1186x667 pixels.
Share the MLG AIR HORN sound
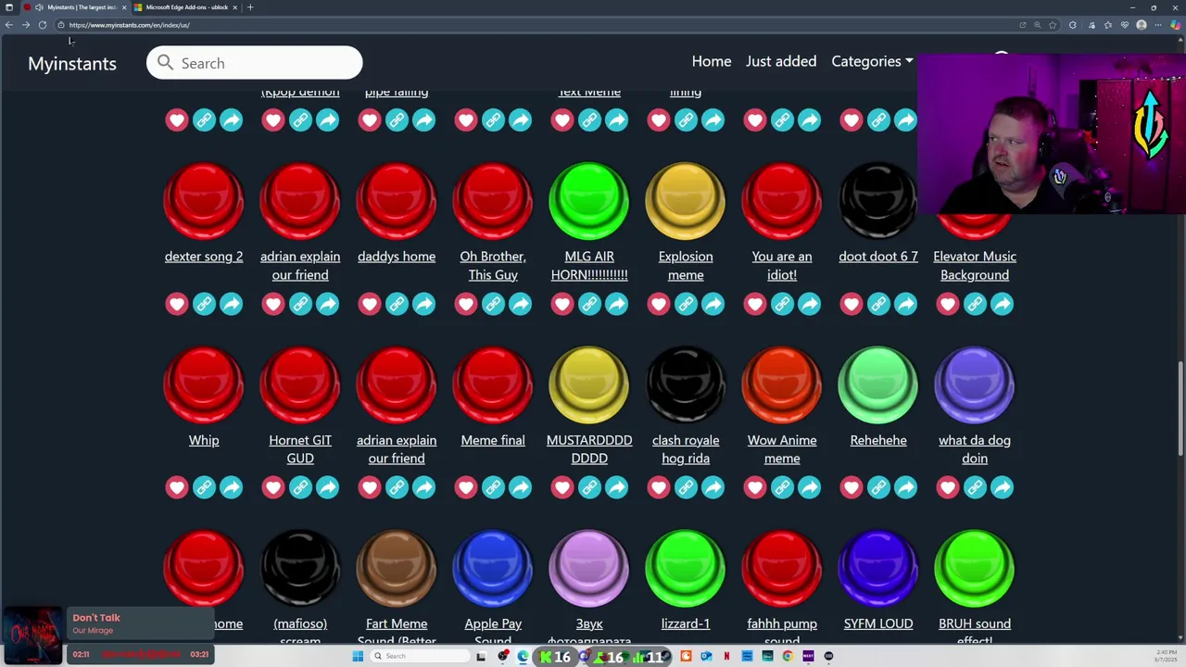(x=616, y=304)
